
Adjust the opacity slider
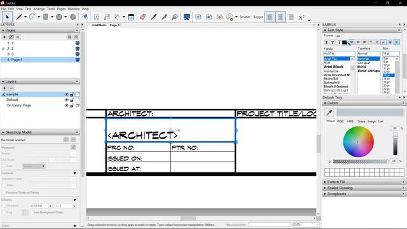coord(361,162)
